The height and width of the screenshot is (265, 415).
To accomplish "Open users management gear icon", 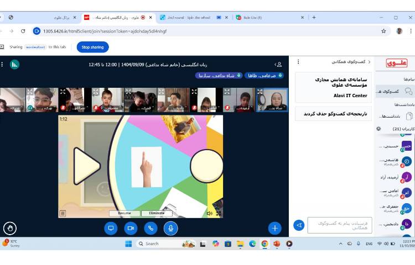I will (x=378, y=129).
